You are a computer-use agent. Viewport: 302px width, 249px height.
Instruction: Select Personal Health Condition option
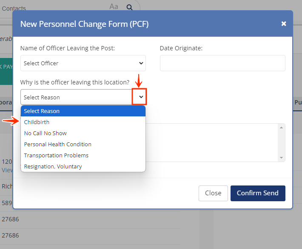(83, 144)
